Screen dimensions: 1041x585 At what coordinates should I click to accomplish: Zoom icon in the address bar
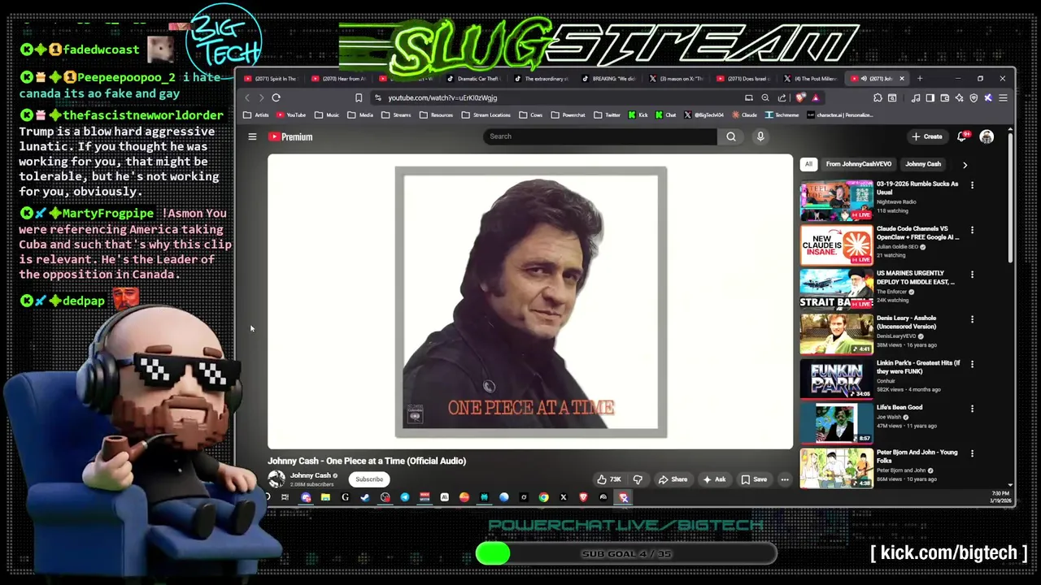pyautogui.click(x=765, y=97)
